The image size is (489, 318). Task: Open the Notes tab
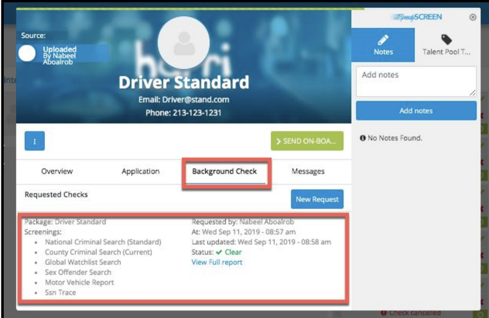383,45
